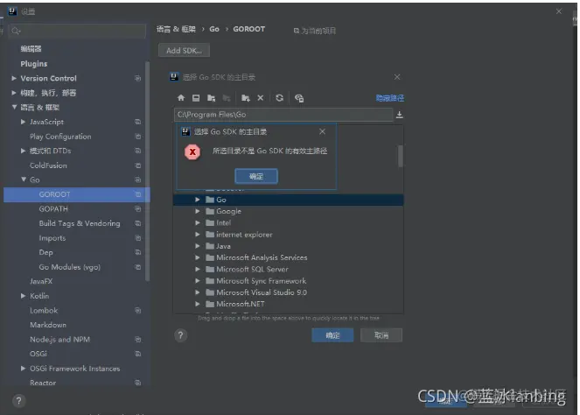This screenshot has width=580, height=415.
Task: Collapse the Go settings node
Action: click(24, 179)
